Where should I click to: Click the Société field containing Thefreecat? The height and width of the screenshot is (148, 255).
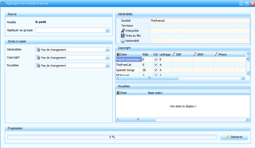pos(200,21)
